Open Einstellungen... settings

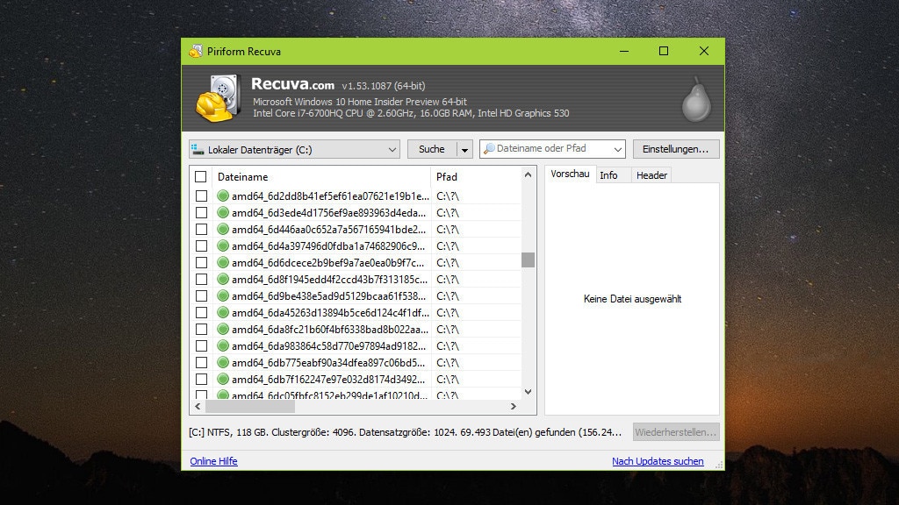676,149
